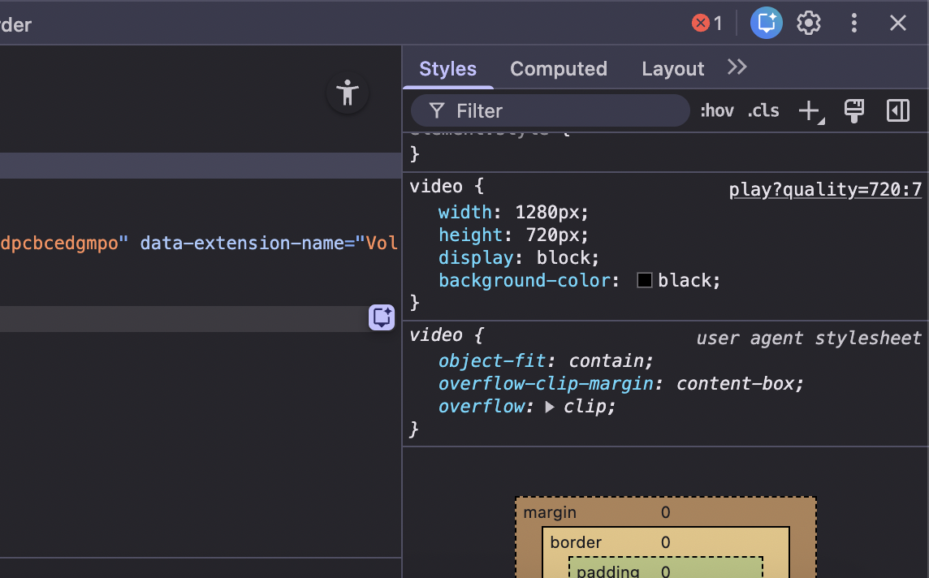Open DevTools settings gear
The height and width of the screenshot is (578, 929).
pyautogui.click(x=808, y=24)
